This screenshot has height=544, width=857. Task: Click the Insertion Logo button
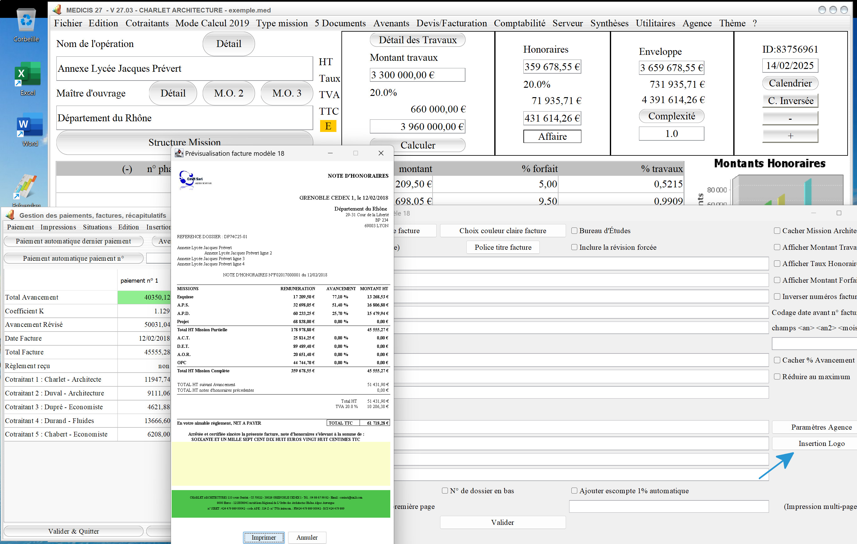click(821, 443)
